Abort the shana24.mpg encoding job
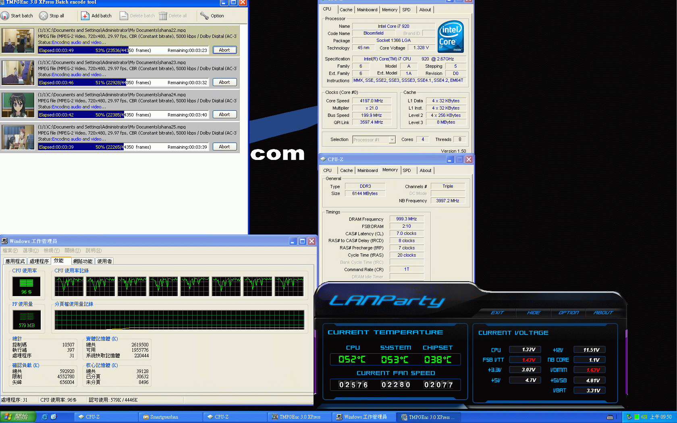 click(x=224, y=114)
